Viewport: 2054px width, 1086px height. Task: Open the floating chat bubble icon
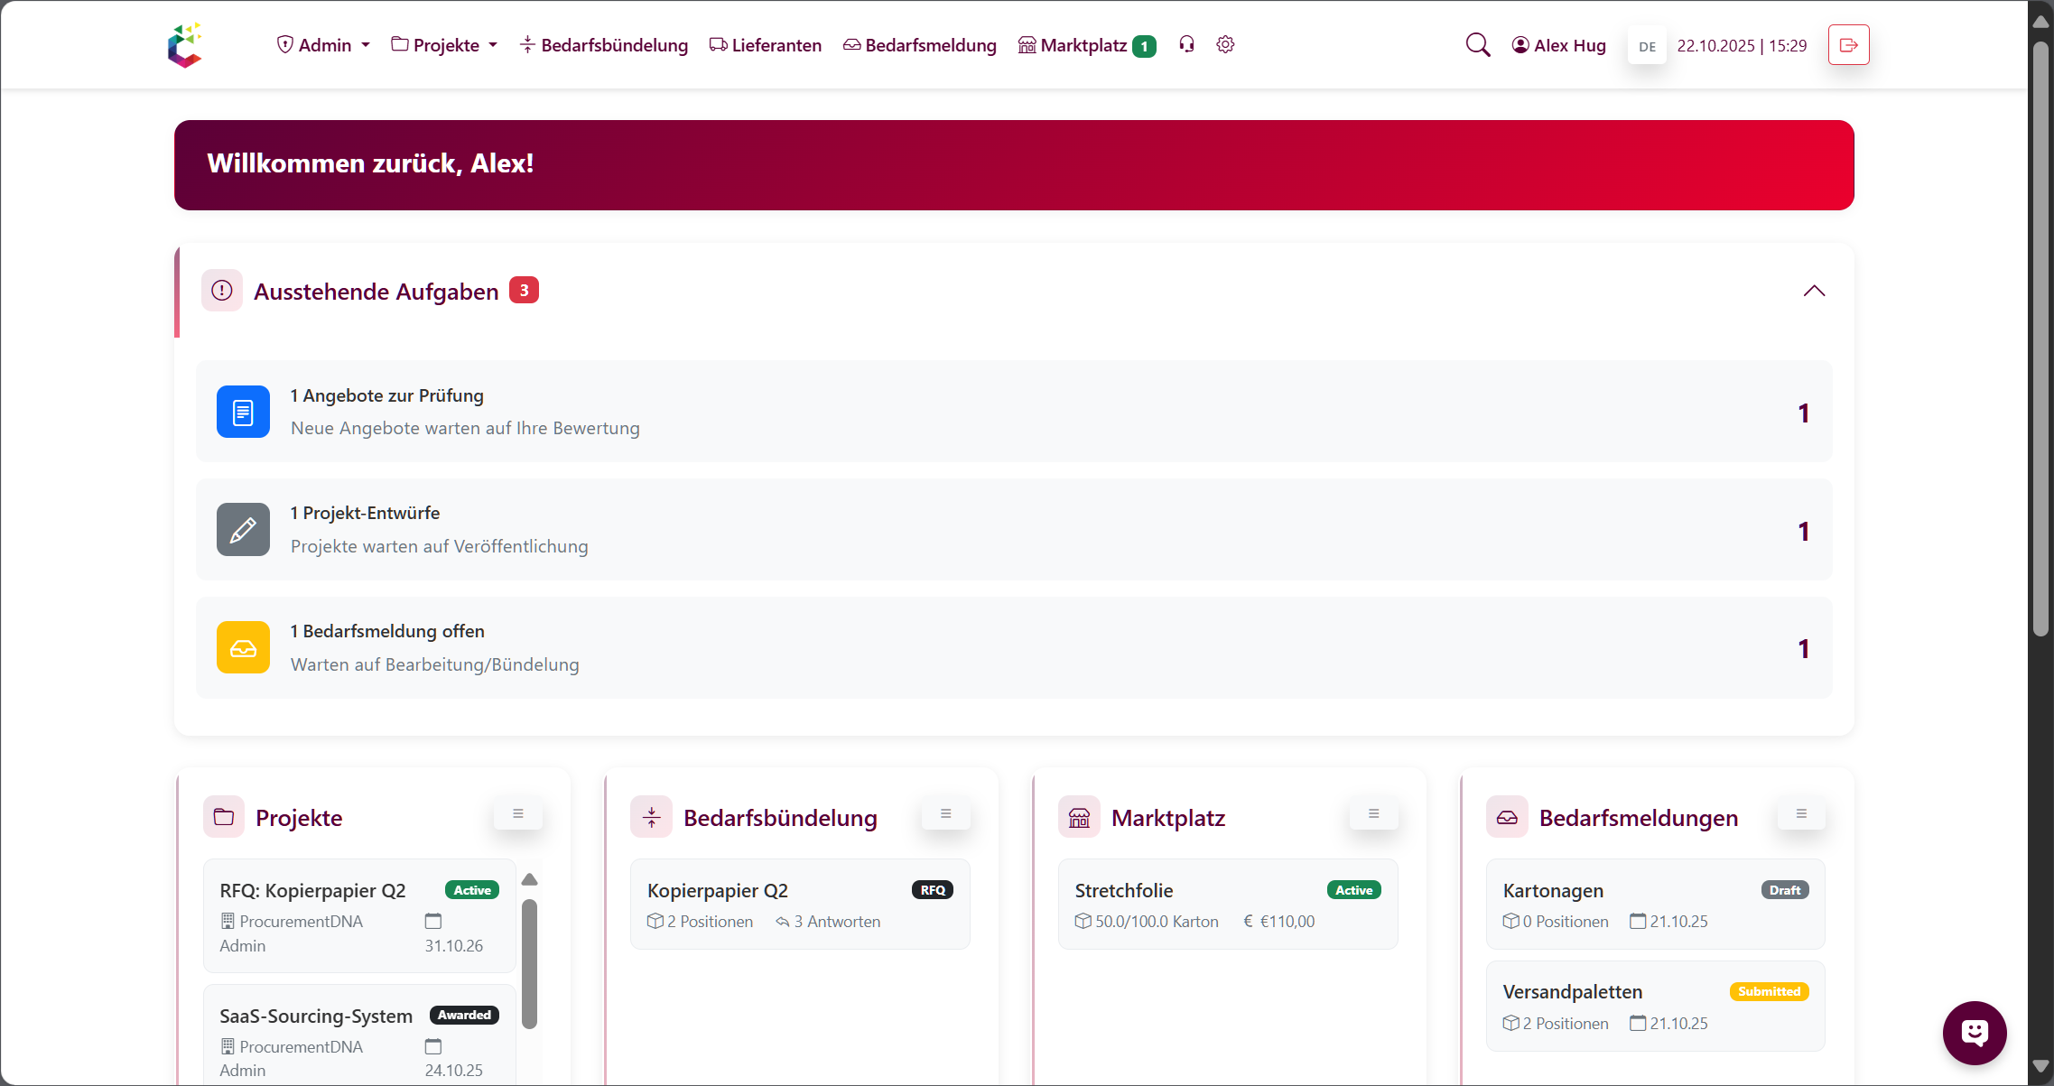(x=1975, y=1033)
